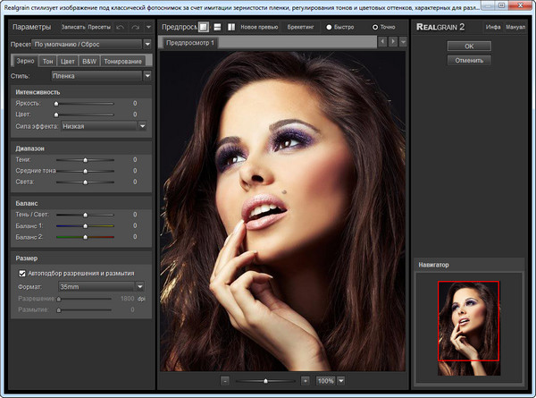
Task: Click the zoom in plus button
Action: [306, 380]
